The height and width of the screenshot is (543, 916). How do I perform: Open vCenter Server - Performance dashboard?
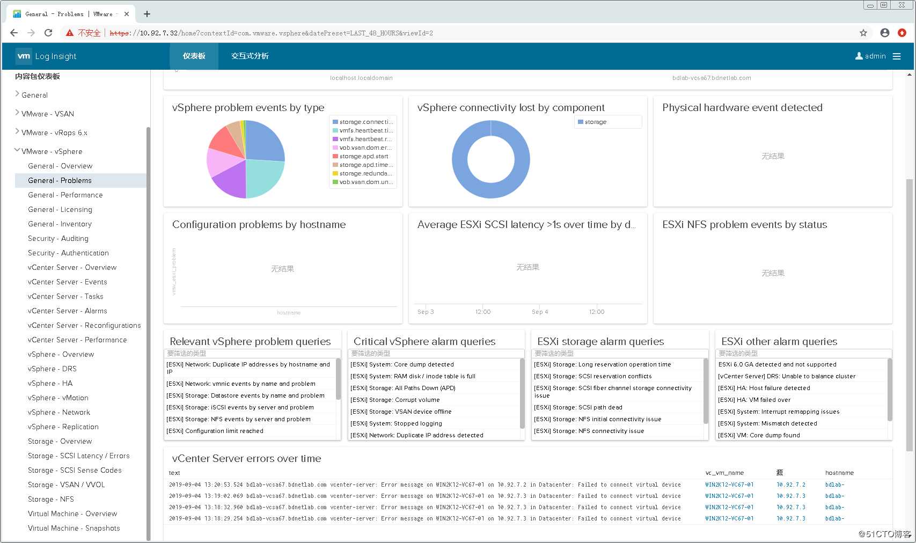tap(77, 340)
